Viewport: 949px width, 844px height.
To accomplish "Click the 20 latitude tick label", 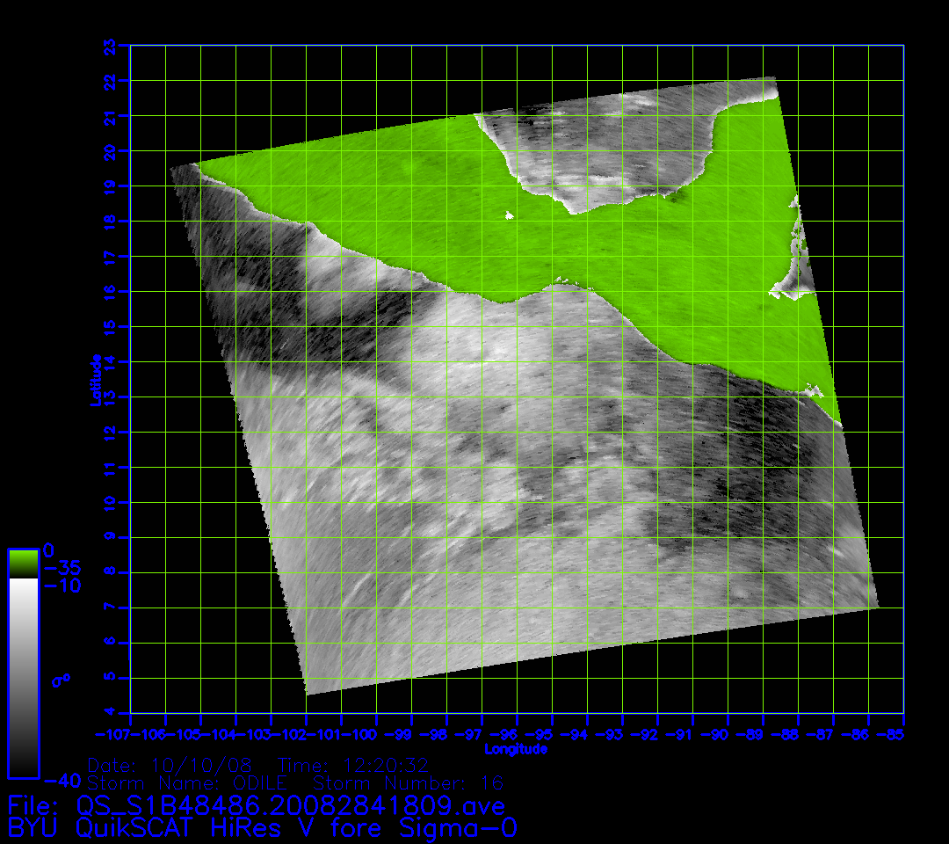I will pyautogui.click(x=109, y=150).
